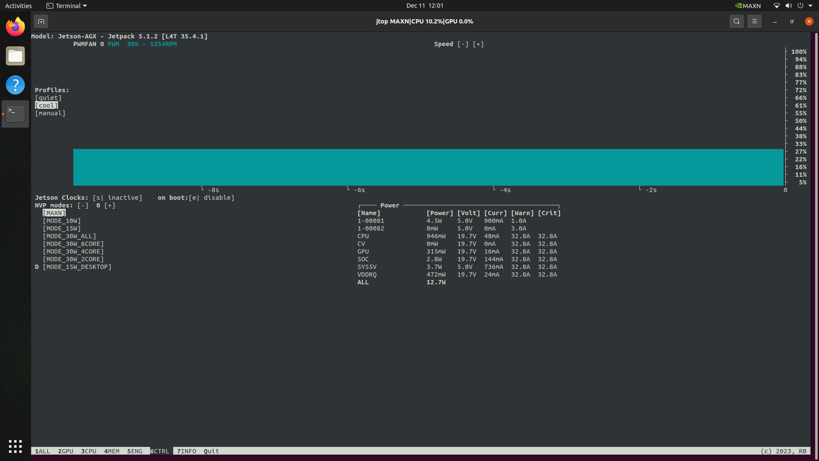Screen dimensions: 819x461
Task: Click the SOC power value 2.8W
Action: 434,259
